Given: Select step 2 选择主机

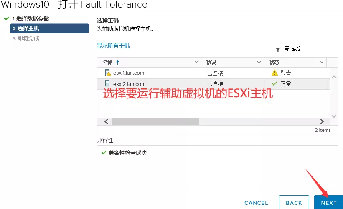Looking at the screenshot, I should [49, 28].
